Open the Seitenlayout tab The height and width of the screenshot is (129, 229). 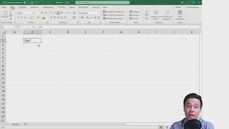[x=48, y=7]
